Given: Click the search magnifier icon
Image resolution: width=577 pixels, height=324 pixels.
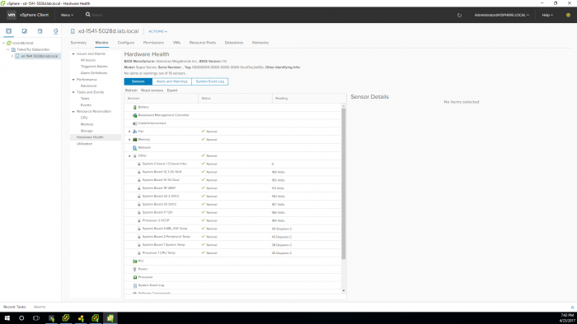Looking at the screenshot, I should pos(88,15).
